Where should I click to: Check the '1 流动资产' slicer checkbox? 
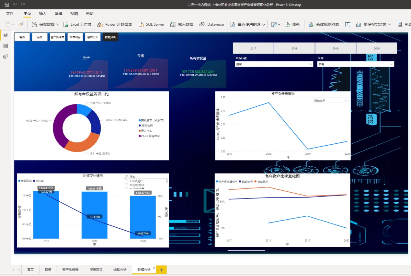click(127, 181)
